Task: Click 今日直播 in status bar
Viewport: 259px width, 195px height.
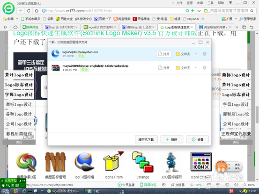Action: [126, 185]
